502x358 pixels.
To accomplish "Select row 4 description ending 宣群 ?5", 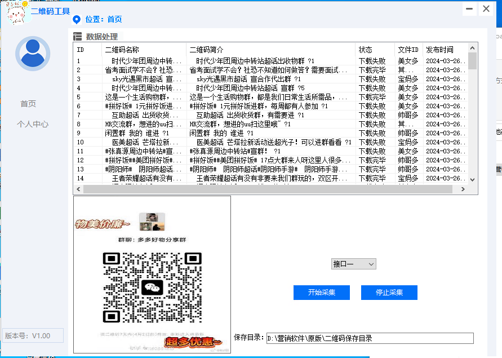I will [250, 88].
